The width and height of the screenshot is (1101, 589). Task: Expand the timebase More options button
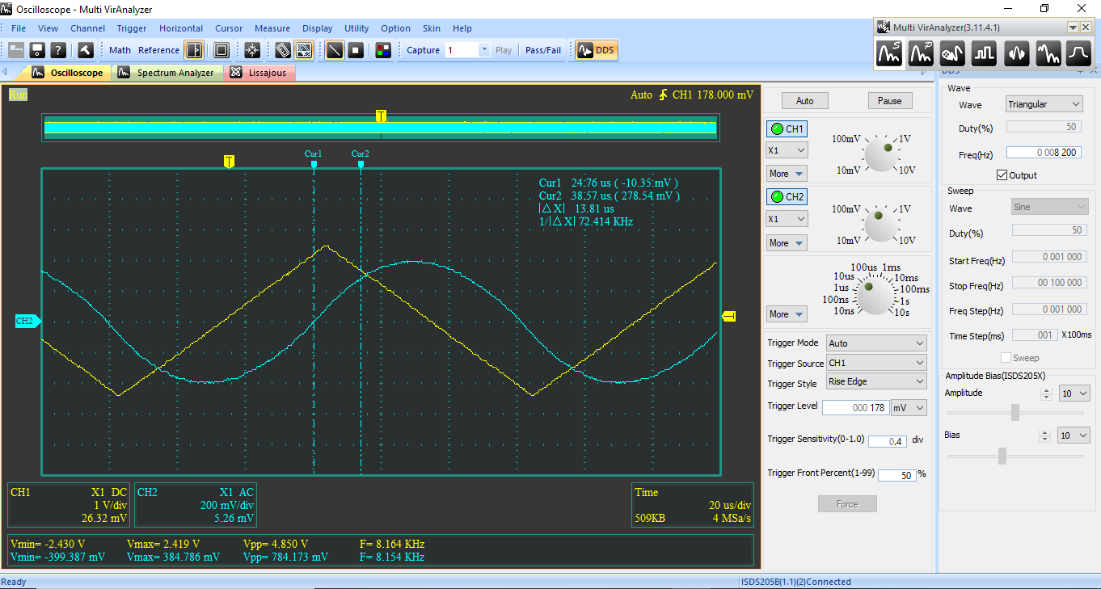pos(787,314)
